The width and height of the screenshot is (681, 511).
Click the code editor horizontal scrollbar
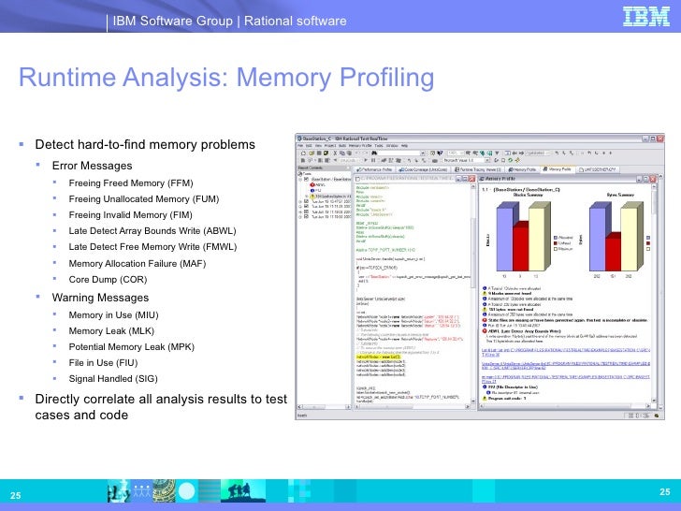(412, 407)
